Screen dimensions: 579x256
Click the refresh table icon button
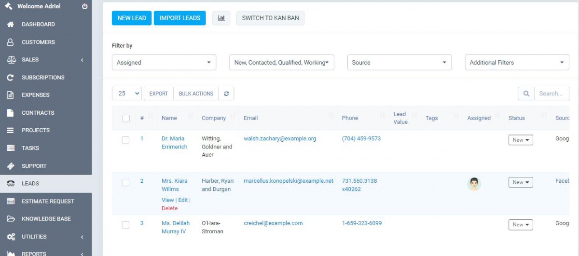(226, 94)
